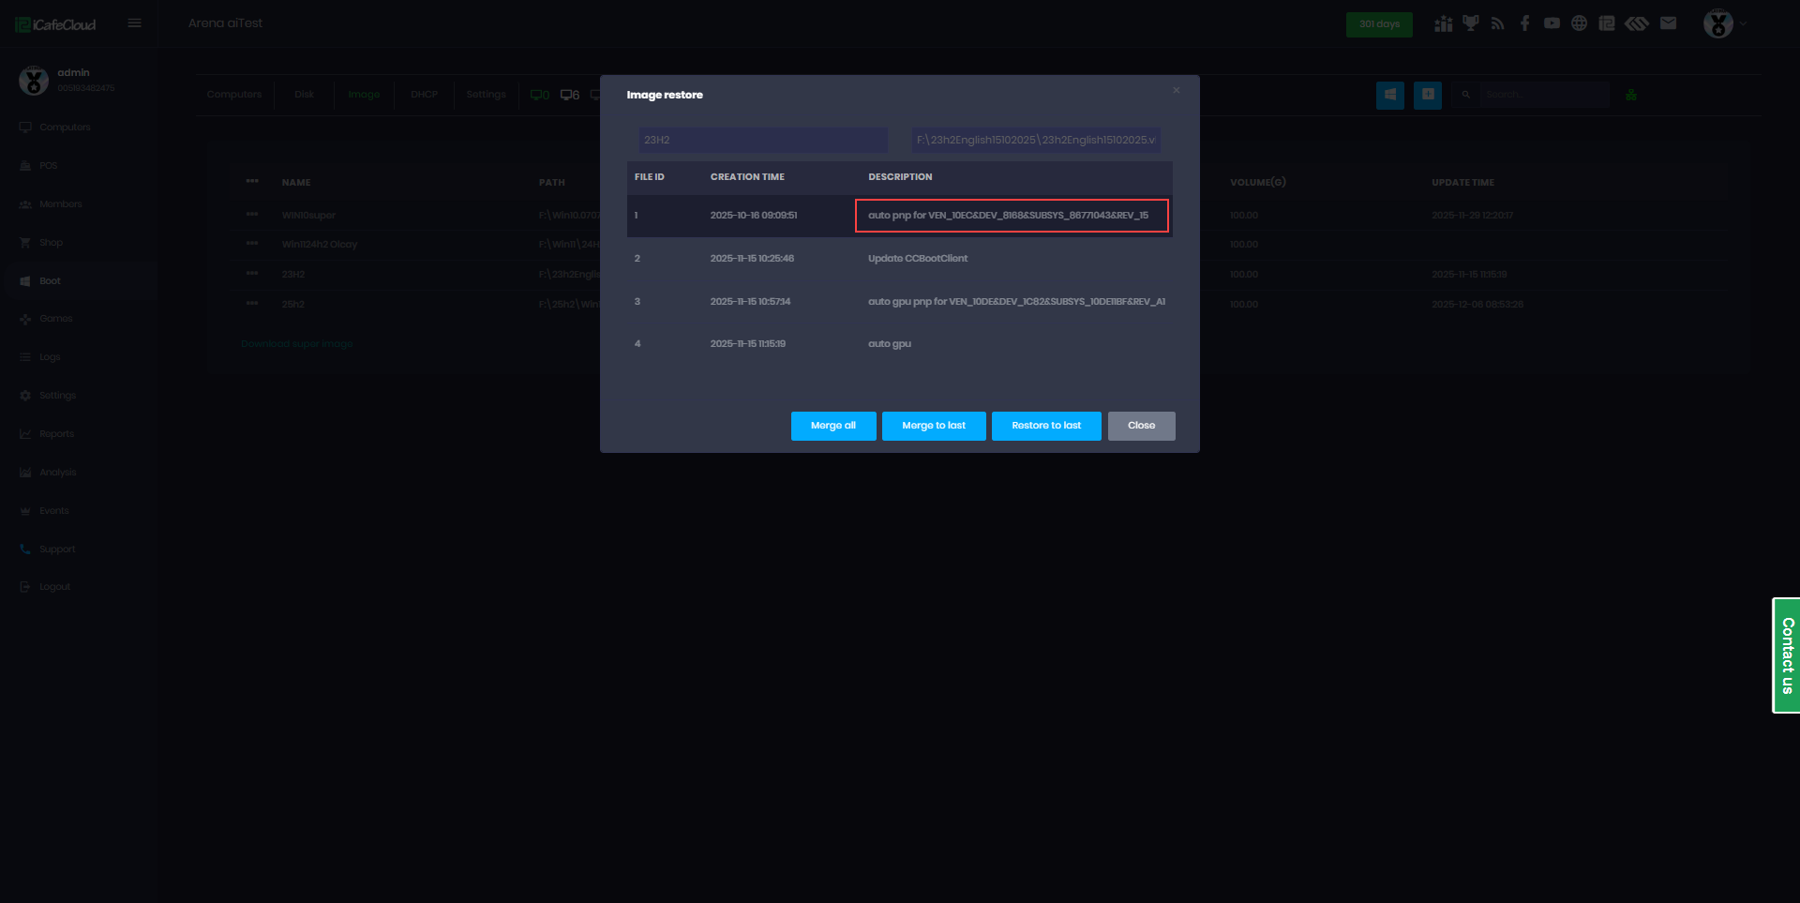Click the trophy leaderboard icon in the header
The height and width of the screenshot is (903, 1800).
pyautogui.click(x=1470, y=23)
